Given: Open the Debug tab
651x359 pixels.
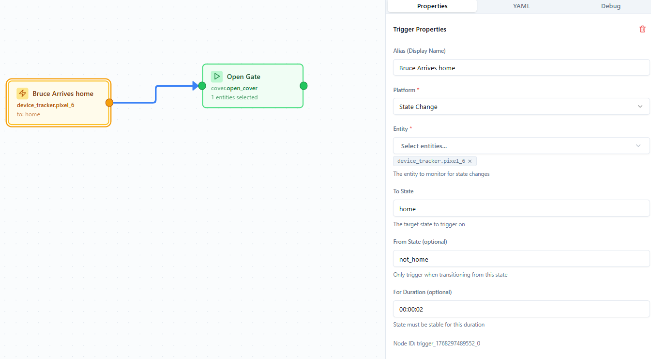Looking at the screenshot, I should pyautogui.click(x=610, y=6).
